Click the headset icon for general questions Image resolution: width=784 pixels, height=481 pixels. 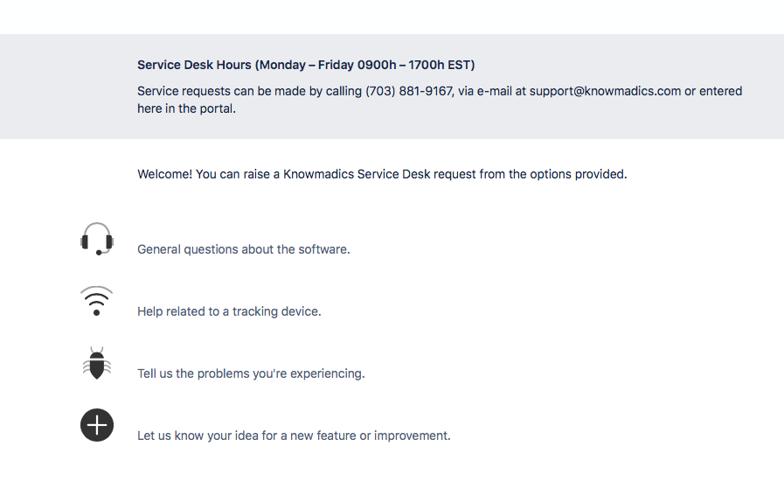tap(96, 239)
